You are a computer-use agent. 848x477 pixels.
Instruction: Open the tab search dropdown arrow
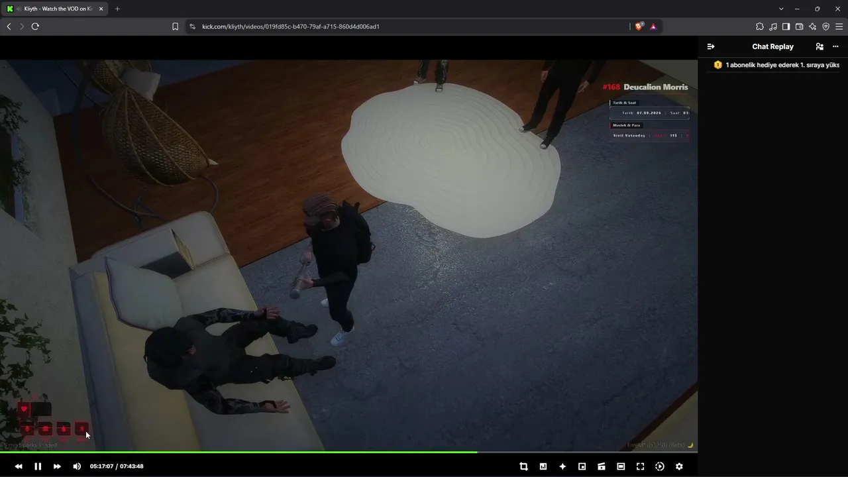point(781,9)
